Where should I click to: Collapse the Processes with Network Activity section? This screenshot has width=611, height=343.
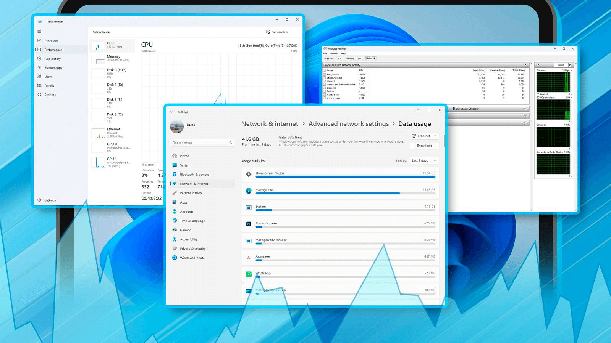525,65
